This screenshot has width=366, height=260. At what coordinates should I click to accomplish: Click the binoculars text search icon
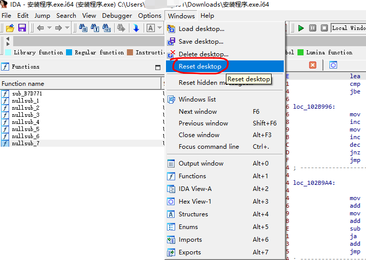95,28
